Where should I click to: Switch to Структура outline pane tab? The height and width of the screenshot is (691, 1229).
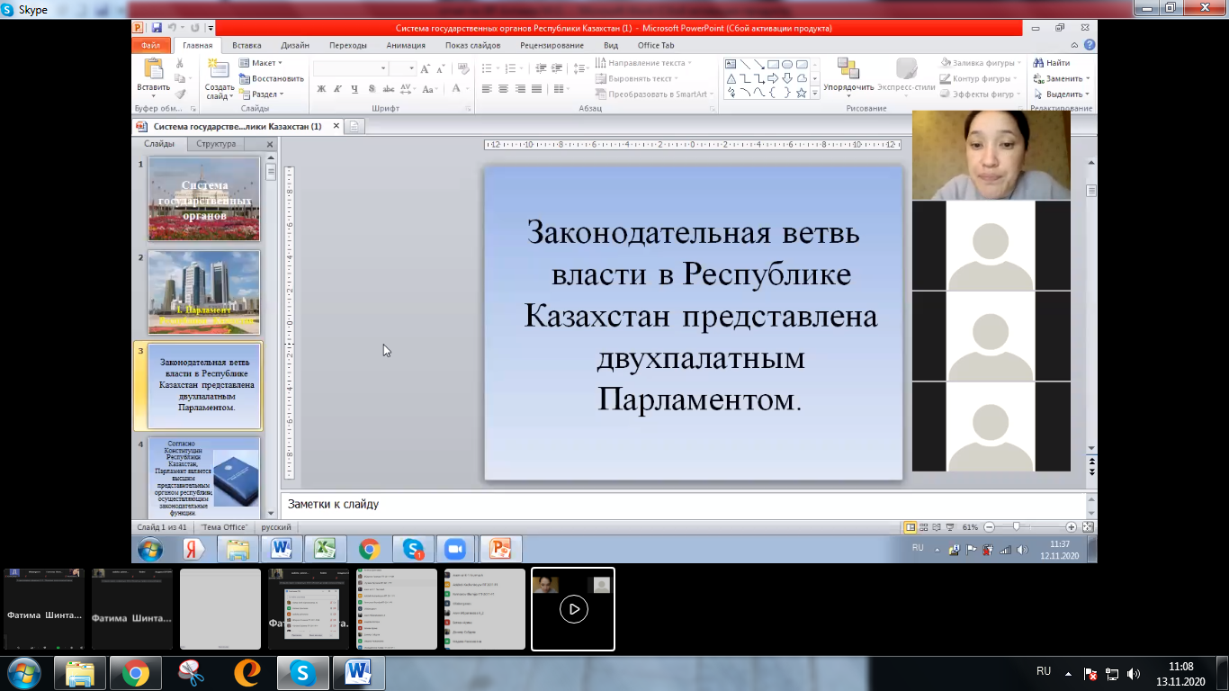pos(216,144)
